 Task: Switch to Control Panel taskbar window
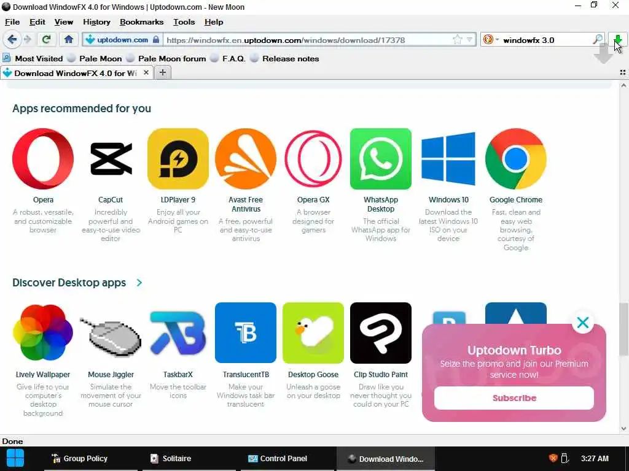pyautogui.click(x=287, y=459)
